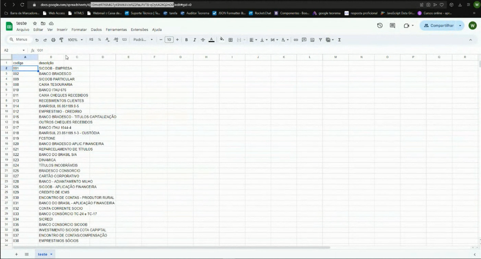Decrease font size with the minus button

pos(161,40)
